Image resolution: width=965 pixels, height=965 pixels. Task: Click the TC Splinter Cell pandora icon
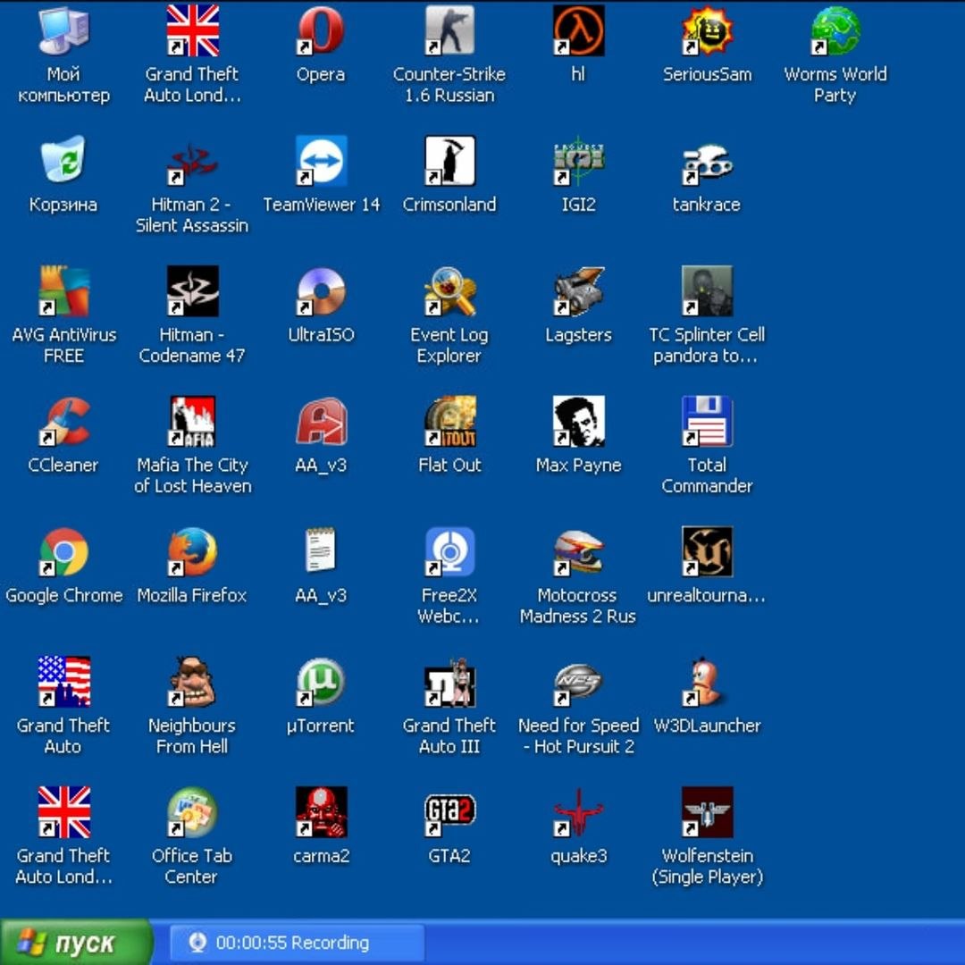(x=707, y=291)
